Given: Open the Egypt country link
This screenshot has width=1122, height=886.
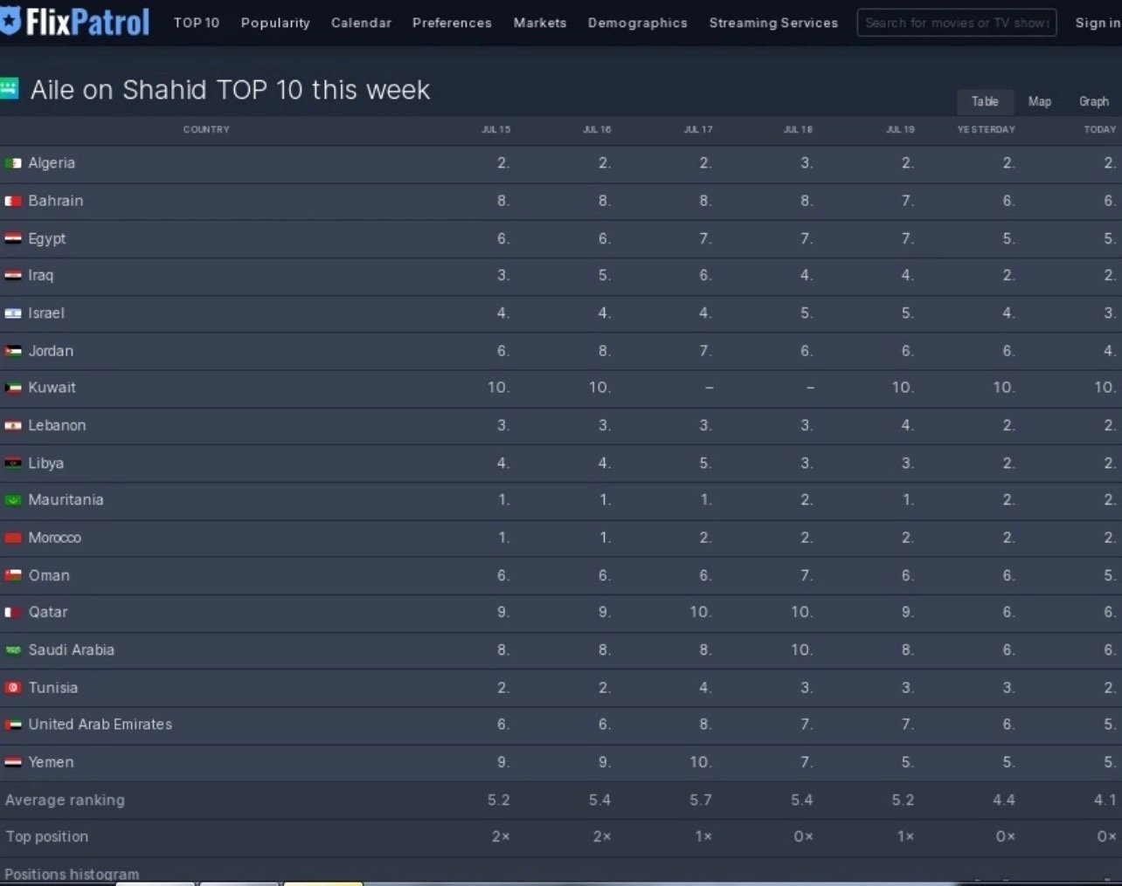Looking at the screenshot, I should 47,238.
